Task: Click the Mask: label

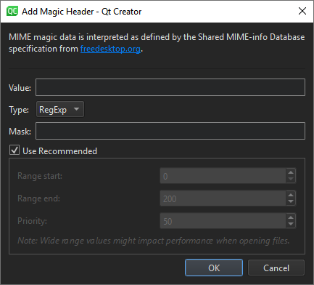Action: pyautogui.click(x=20, y=132)
